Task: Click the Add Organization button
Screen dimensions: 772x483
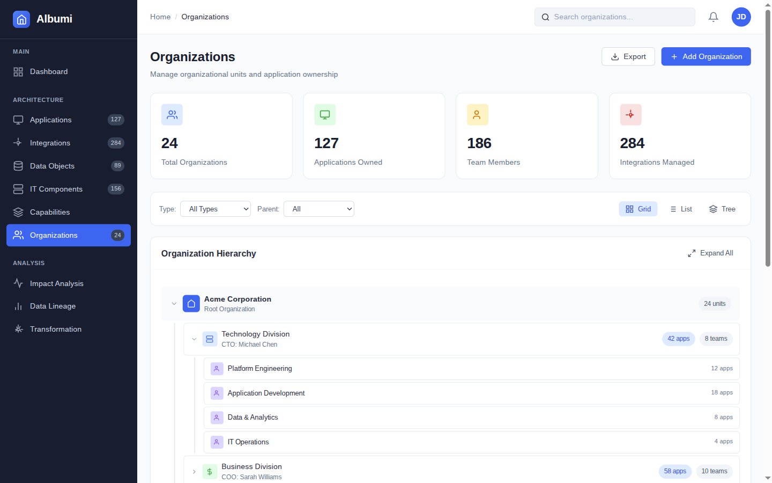Action: 706,56
